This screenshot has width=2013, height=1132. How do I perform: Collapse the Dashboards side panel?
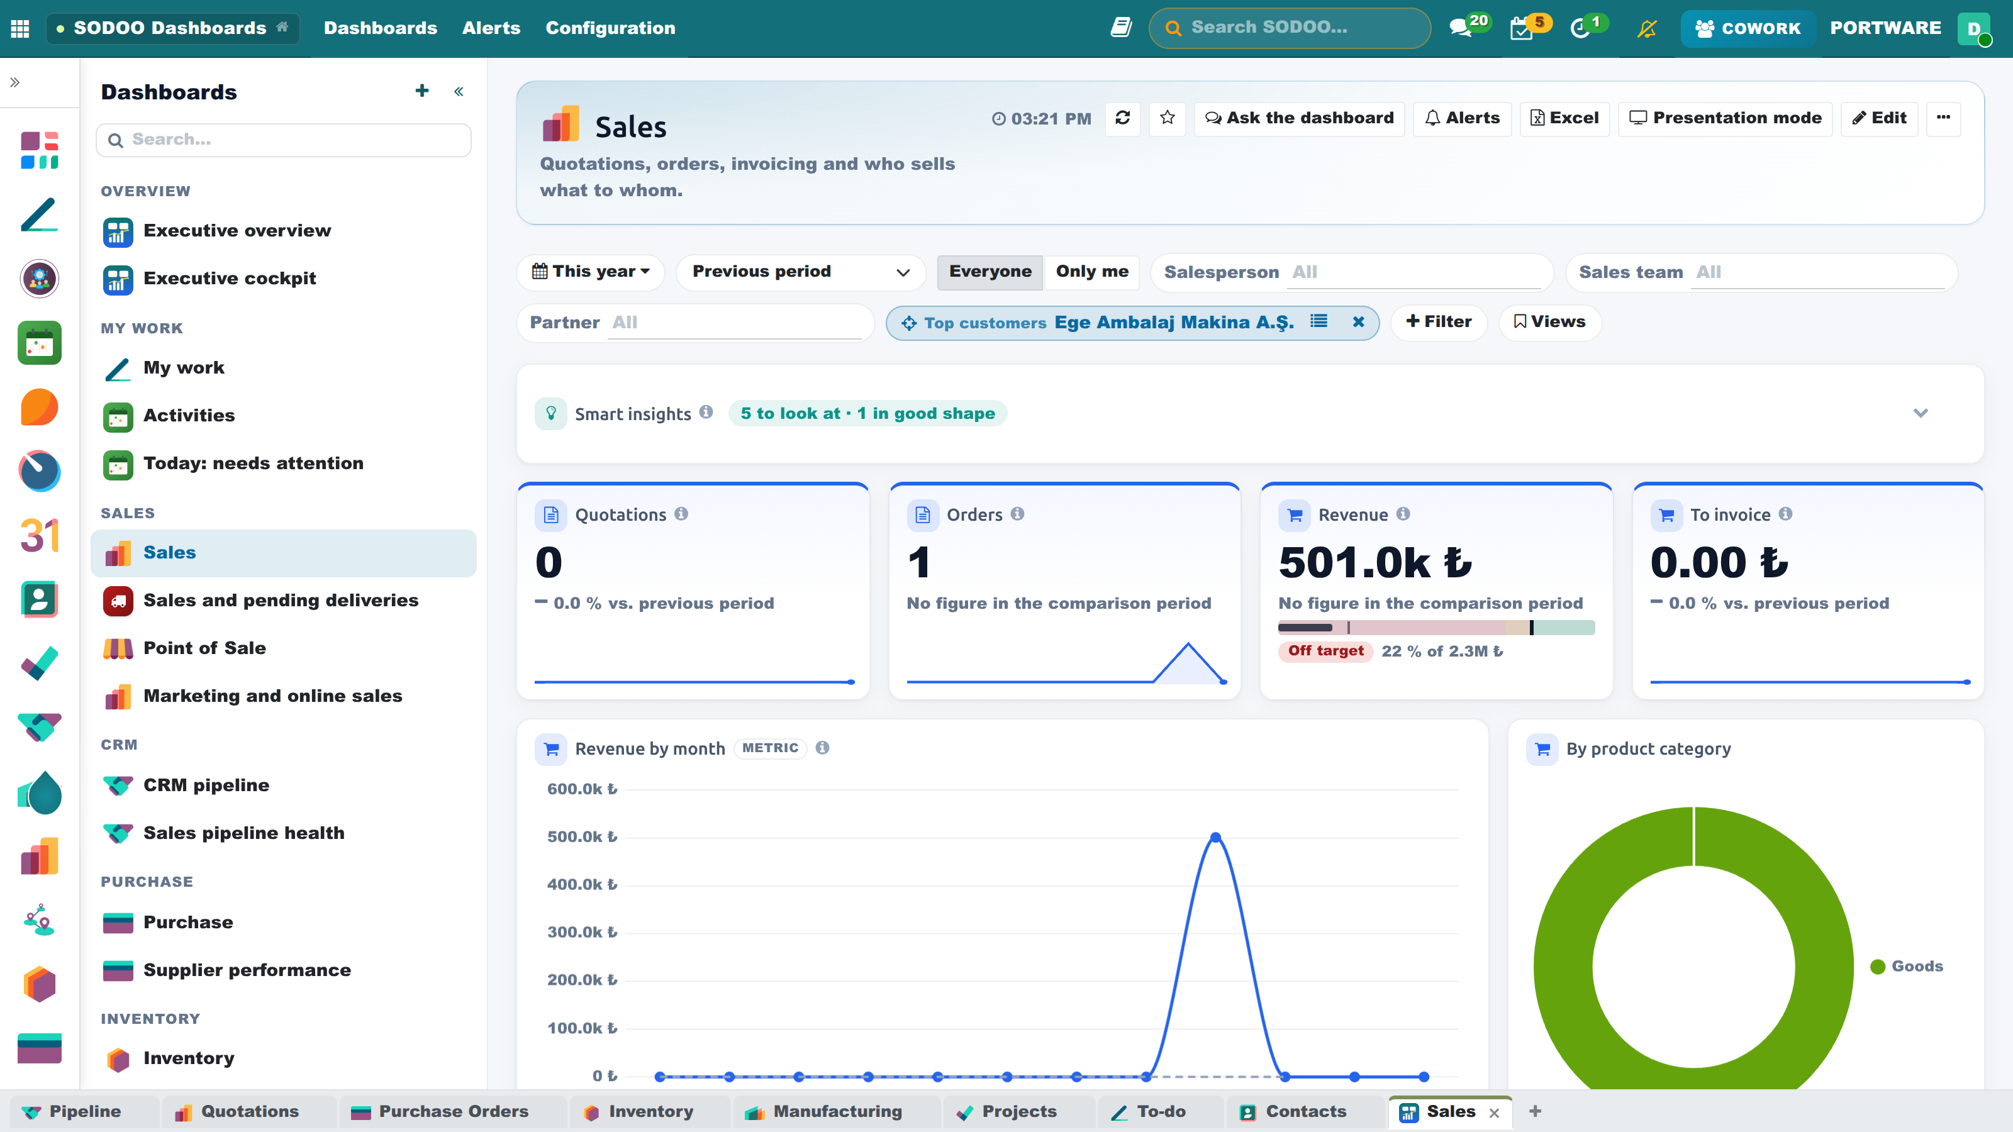coord(459,91)
